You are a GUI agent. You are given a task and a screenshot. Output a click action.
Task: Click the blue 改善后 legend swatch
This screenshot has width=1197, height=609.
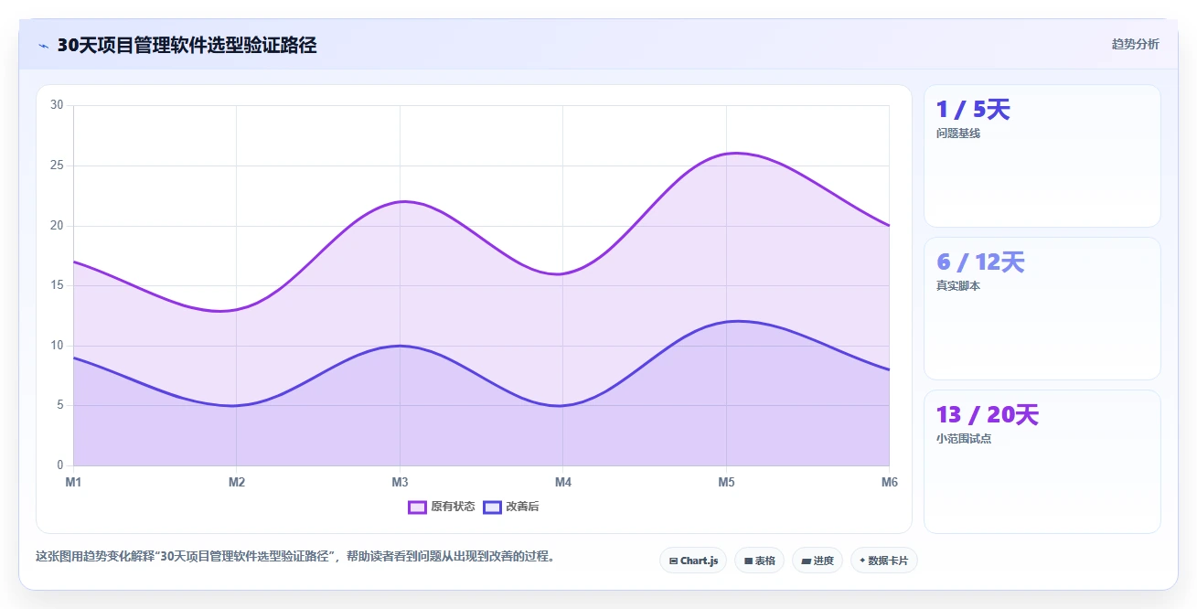click(x=492, y=507)
